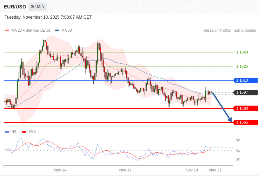Click the Nov 17 date axis label
The height and width of the screenshot is (176, 259).
125,170
